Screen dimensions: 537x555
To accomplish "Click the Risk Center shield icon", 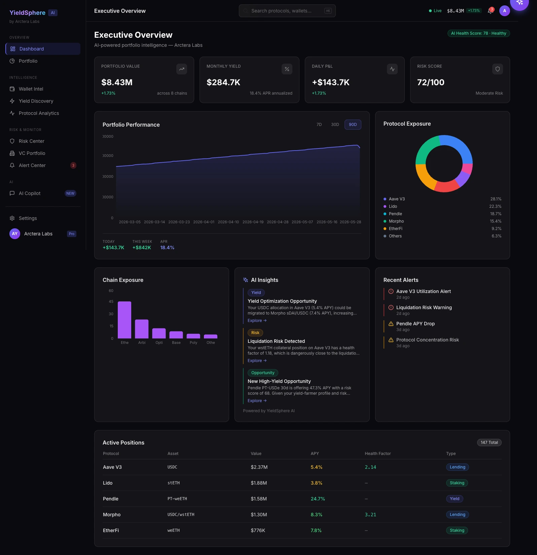I will (12, 141).
